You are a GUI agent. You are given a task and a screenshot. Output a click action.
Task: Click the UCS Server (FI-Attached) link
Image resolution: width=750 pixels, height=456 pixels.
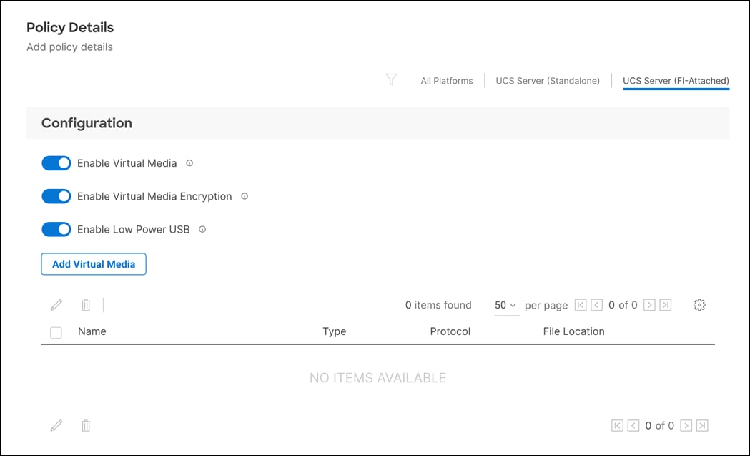point(676,80)
